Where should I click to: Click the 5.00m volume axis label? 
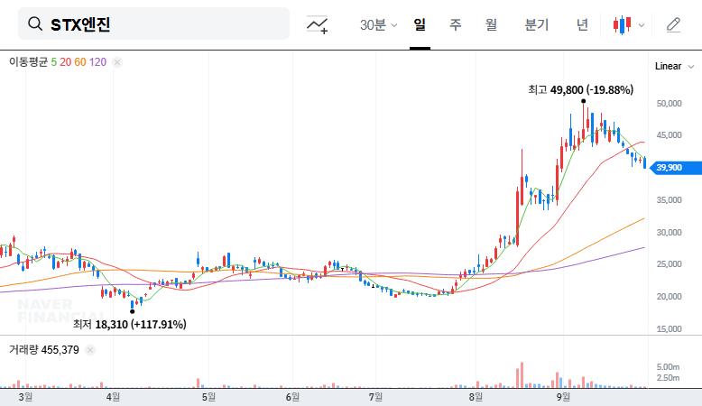point(668,367)
